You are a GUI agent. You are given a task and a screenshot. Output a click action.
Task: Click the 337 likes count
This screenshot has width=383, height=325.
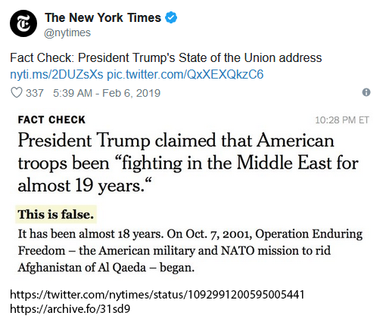(x=35, y=93)
